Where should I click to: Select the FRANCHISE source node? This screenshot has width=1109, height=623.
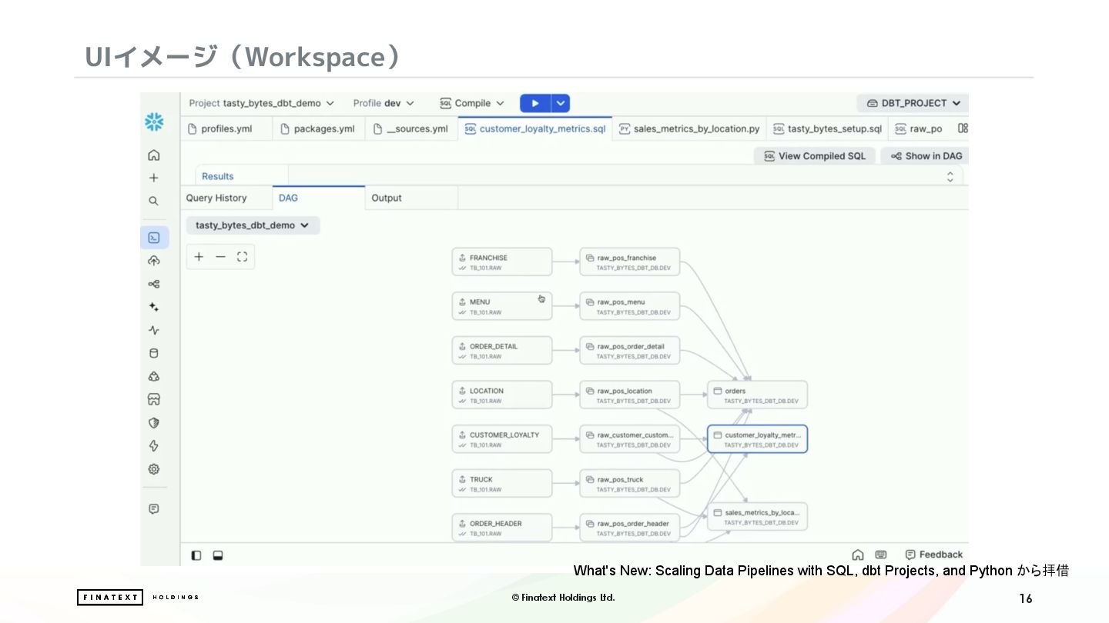502,262
